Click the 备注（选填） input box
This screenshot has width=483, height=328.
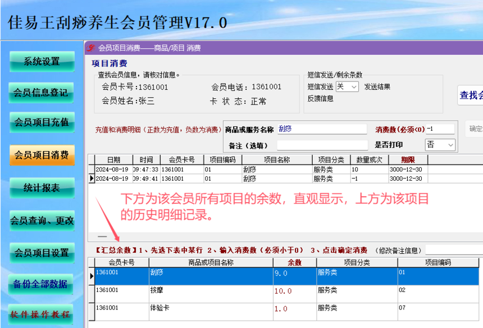pos(322,145)
